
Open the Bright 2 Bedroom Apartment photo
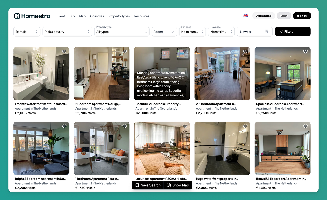point(41,148)
